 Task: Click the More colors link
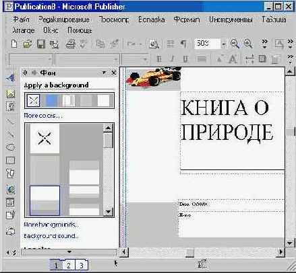(43, 116)
